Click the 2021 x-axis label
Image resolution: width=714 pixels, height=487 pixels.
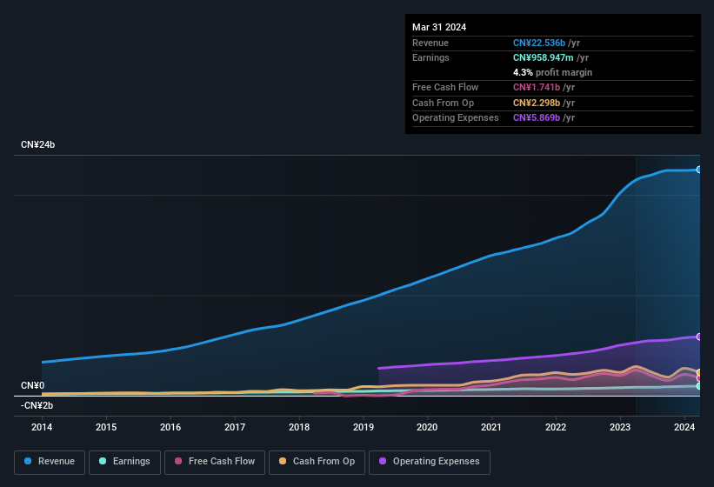pos(491,427)
